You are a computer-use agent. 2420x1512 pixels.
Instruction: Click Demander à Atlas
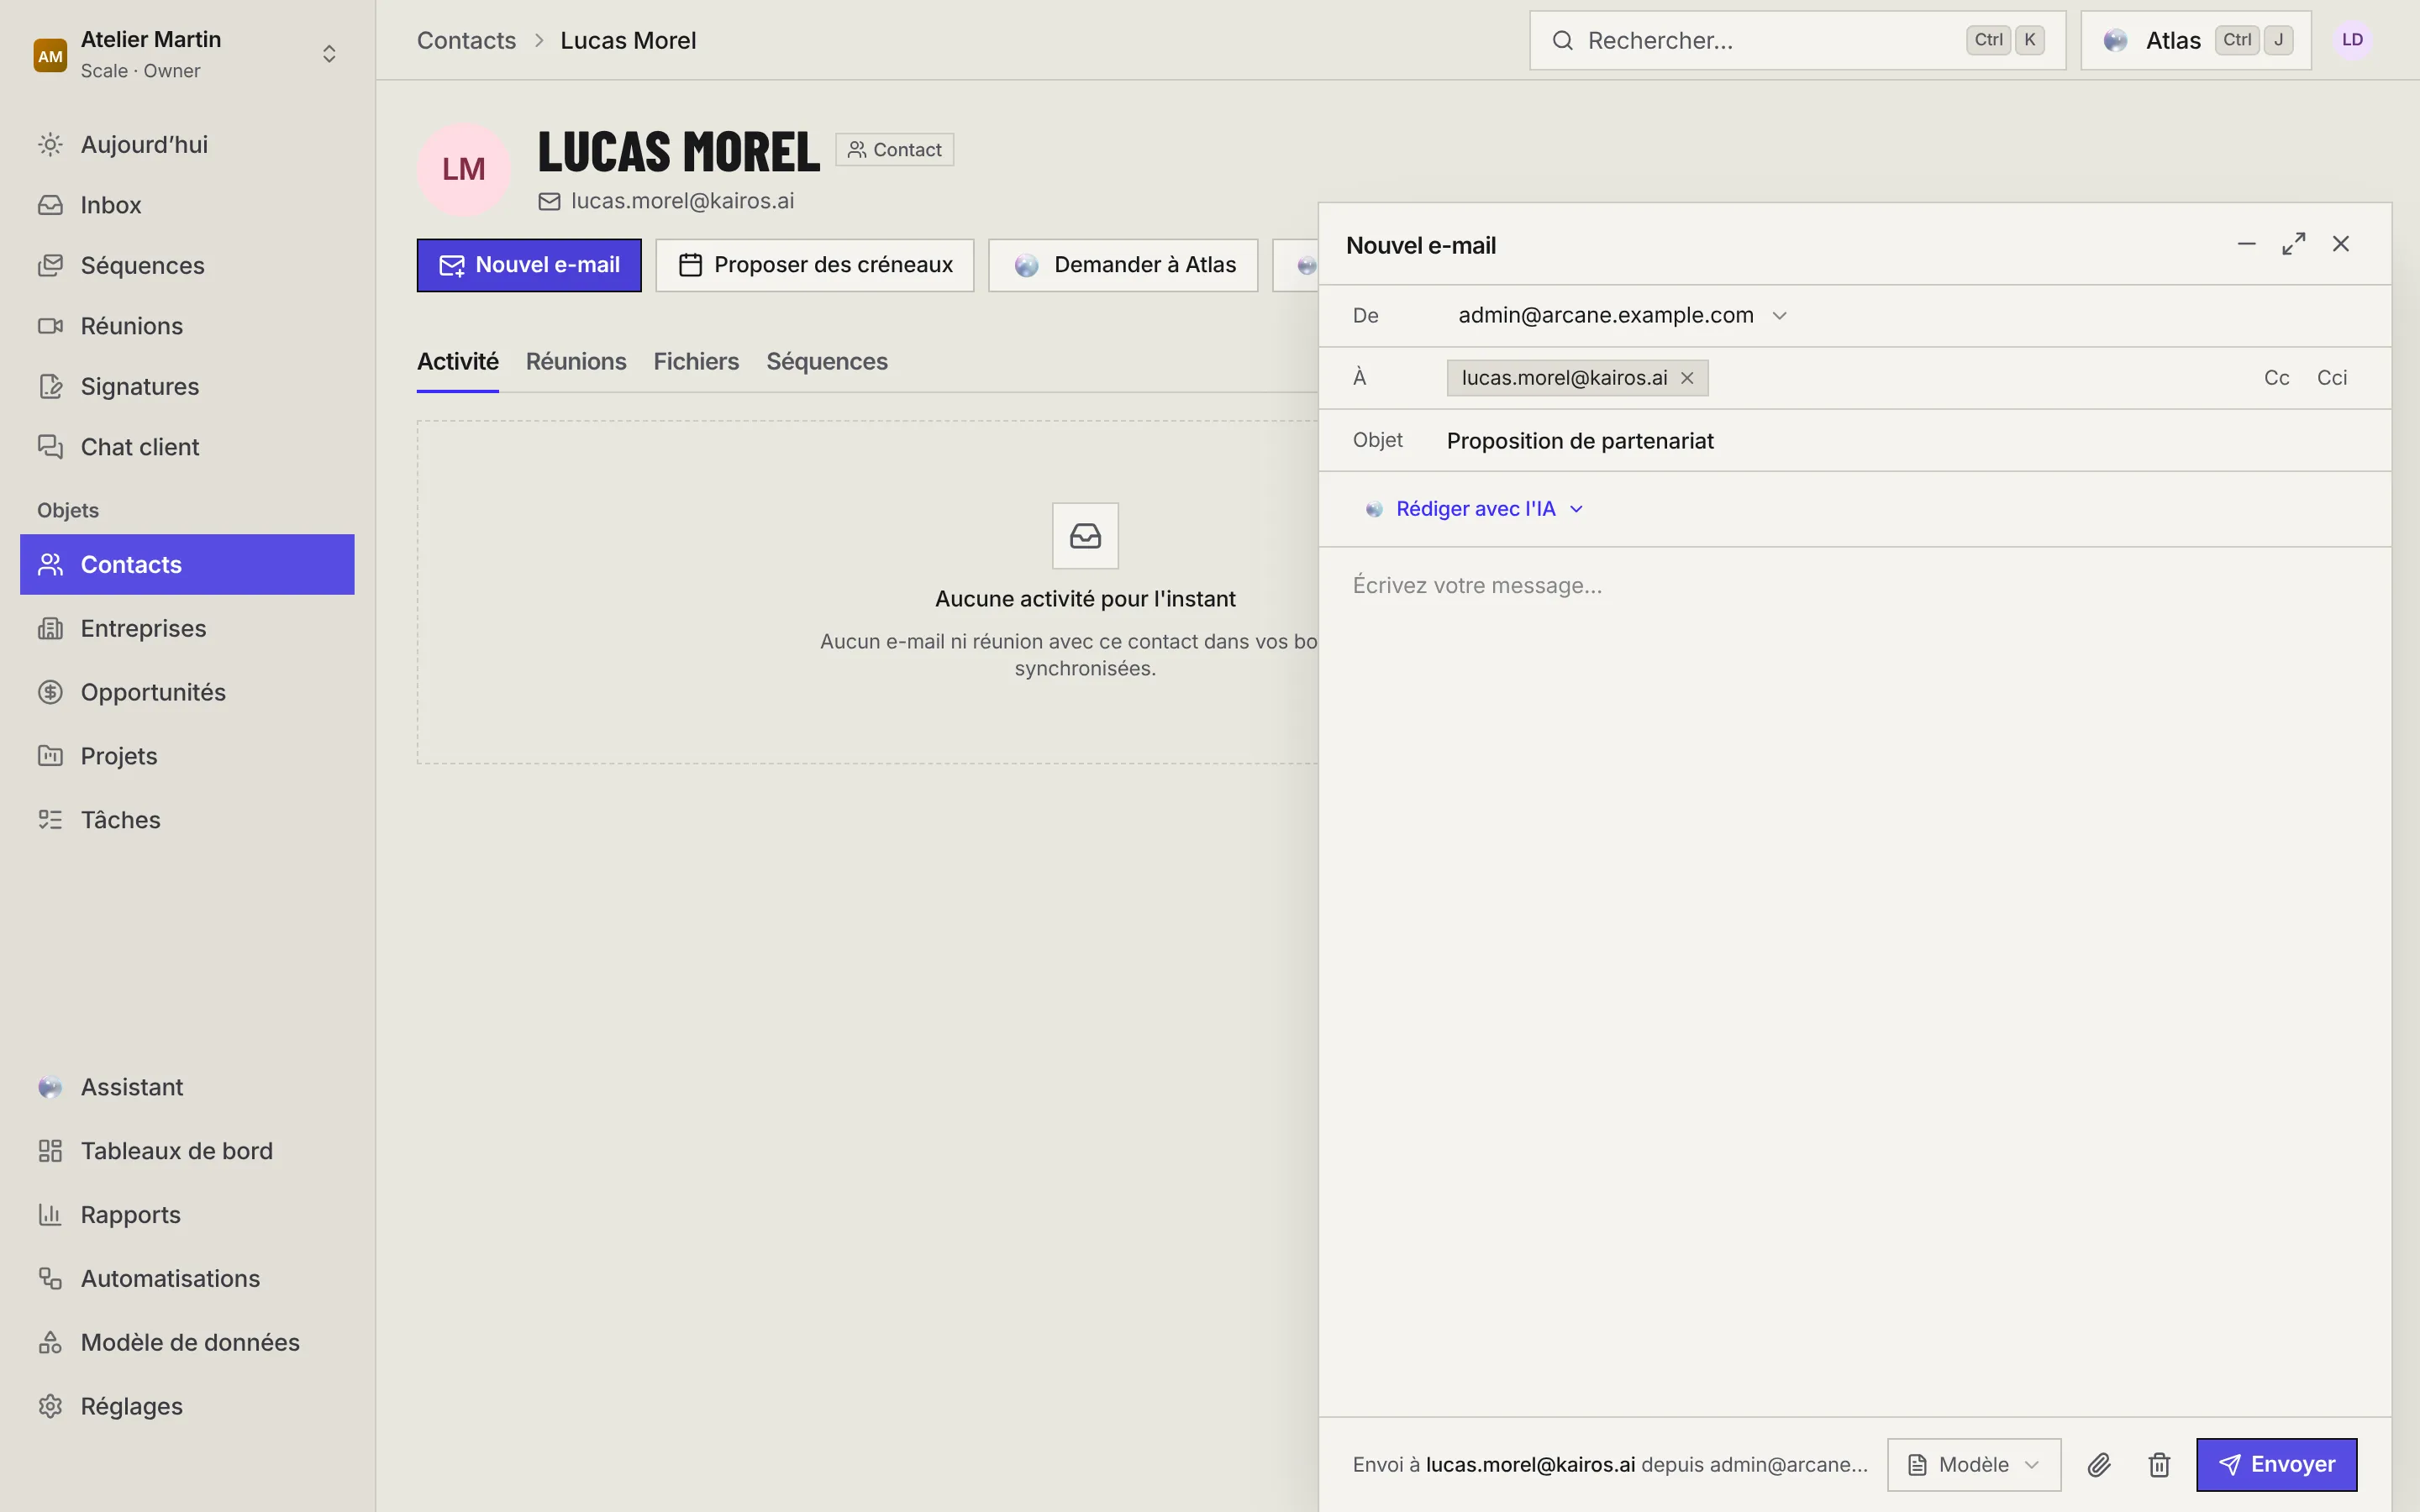click(1123, 265)
